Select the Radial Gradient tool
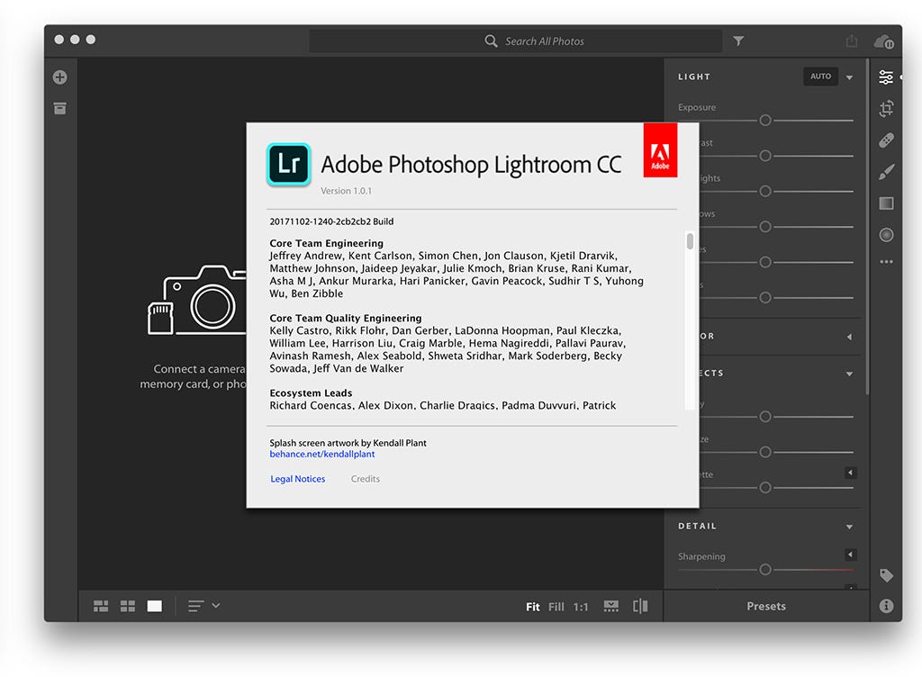922x677 pixels. (886, 235)
